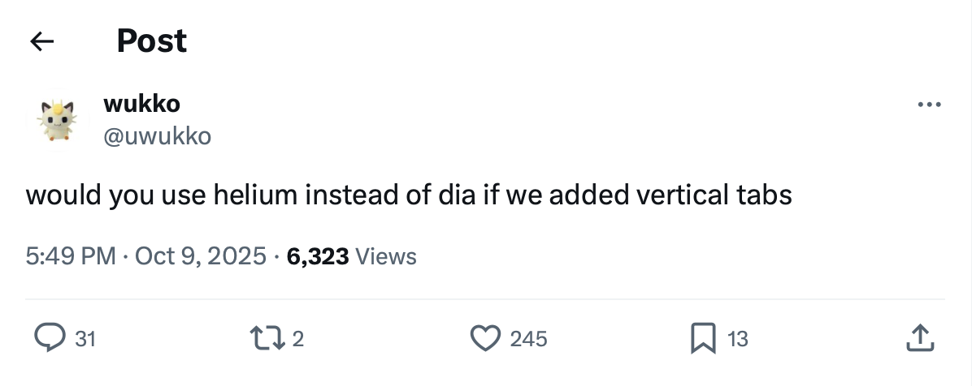Click the Oct 9, 2025 date
The image size is (972, 386).
pyautogui.click(x=200, y=257)
